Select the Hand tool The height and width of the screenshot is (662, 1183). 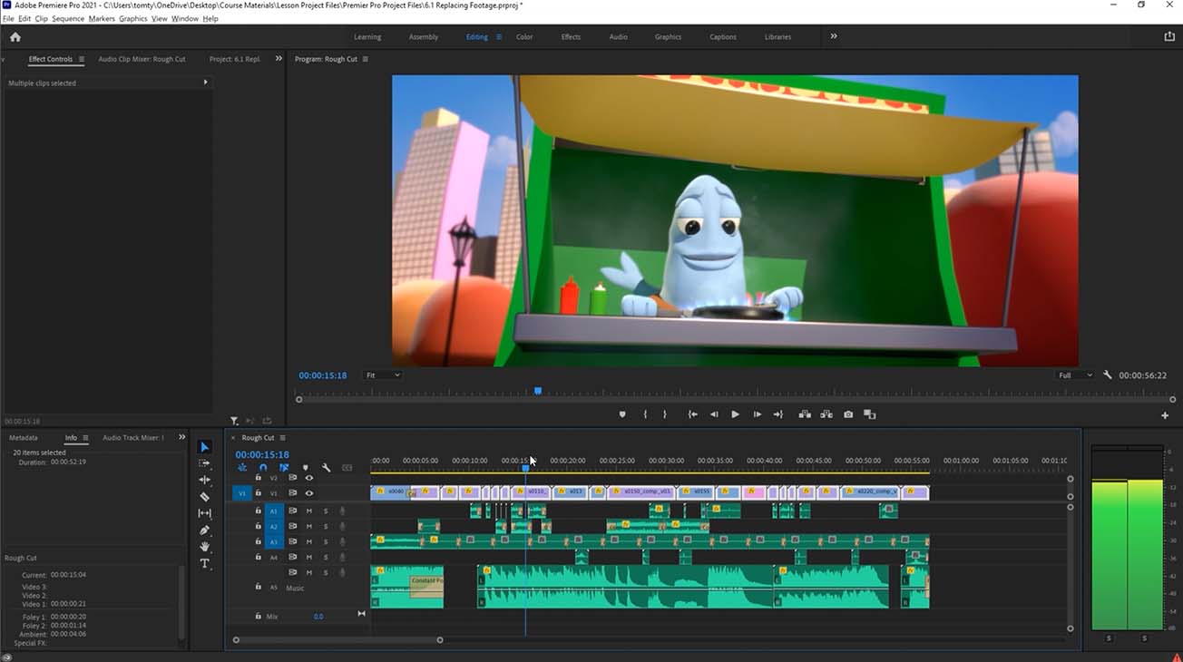click(204, 547)
